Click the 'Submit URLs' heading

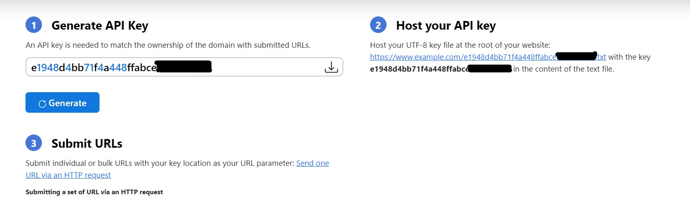point(87,144)
